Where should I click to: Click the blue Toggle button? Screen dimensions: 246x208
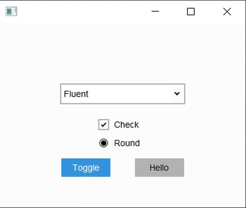tap(86, 168)
